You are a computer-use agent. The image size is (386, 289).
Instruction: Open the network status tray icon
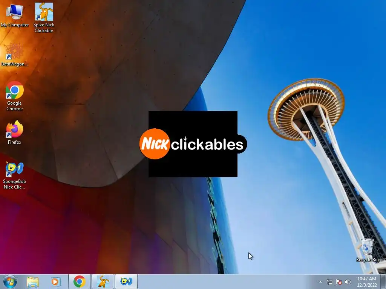[x=329, y=282]
